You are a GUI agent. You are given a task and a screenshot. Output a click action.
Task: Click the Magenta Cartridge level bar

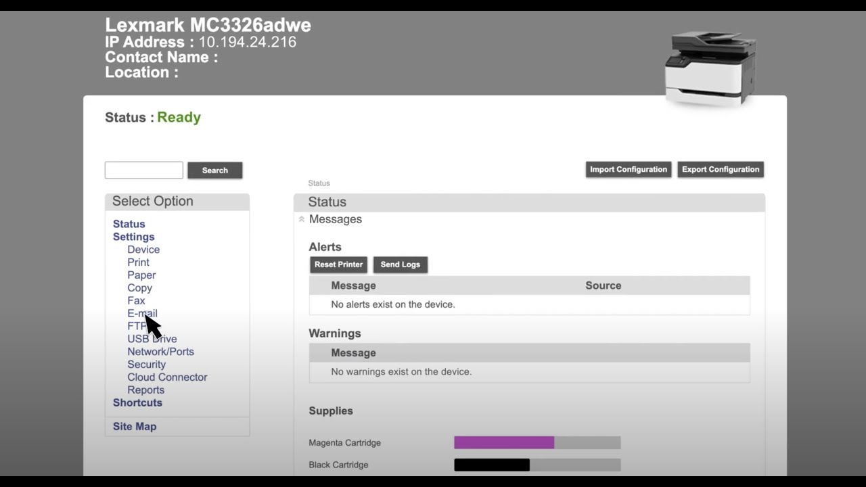coord(537,442)
